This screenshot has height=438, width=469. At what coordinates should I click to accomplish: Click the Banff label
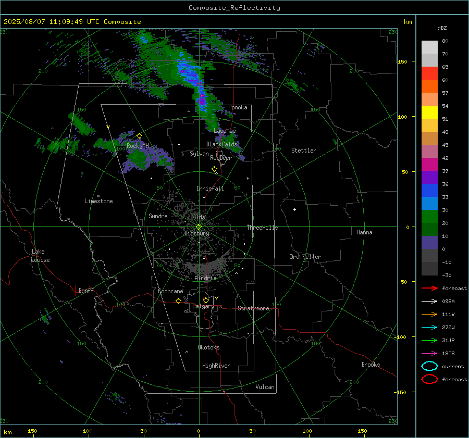[x=86, y=290]
